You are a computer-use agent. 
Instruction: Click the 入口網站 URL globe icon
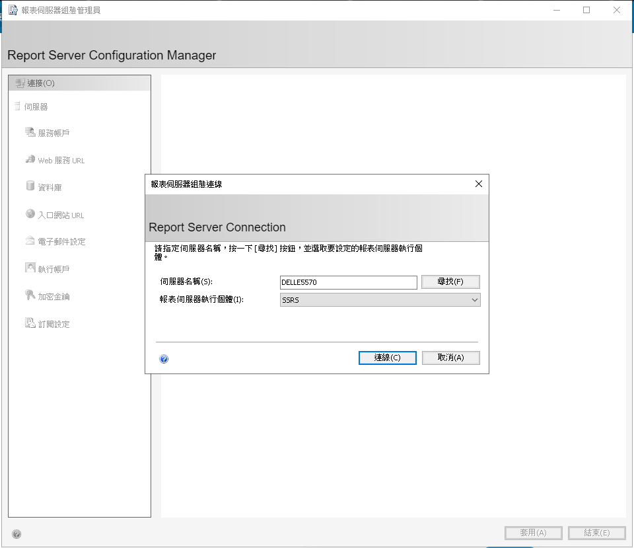coord(30,214)
